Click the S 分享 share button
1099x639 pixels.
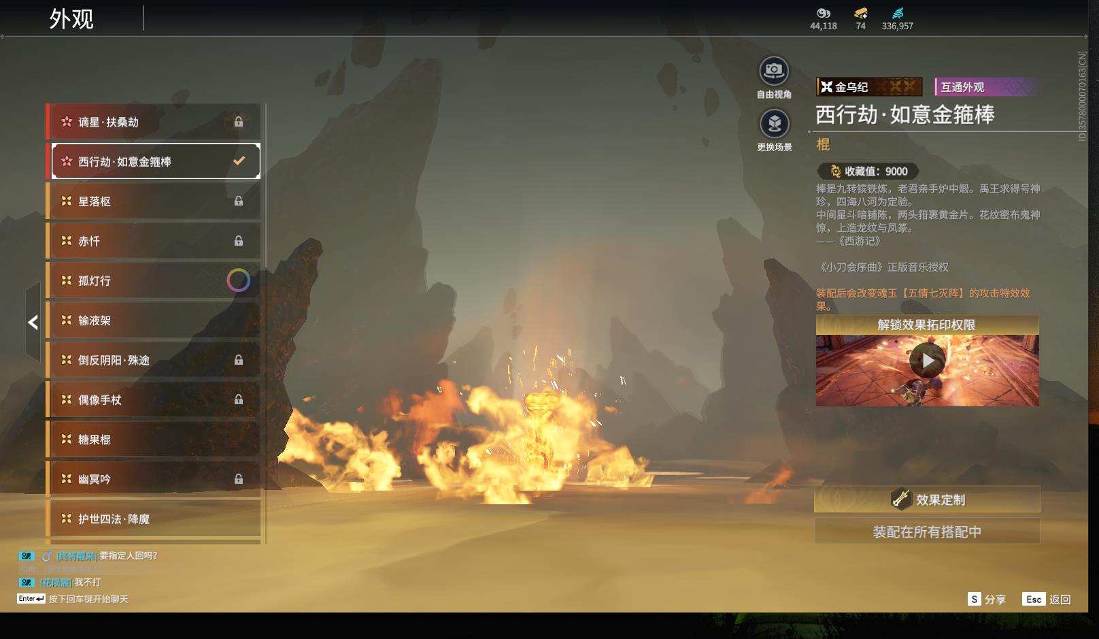tap(986, 600)
